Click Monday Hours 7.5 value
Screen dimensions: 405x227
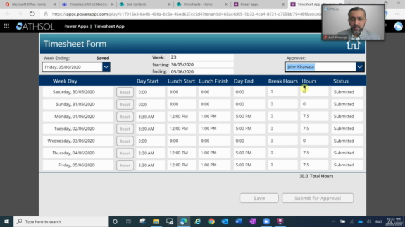(x=314, y=116)
